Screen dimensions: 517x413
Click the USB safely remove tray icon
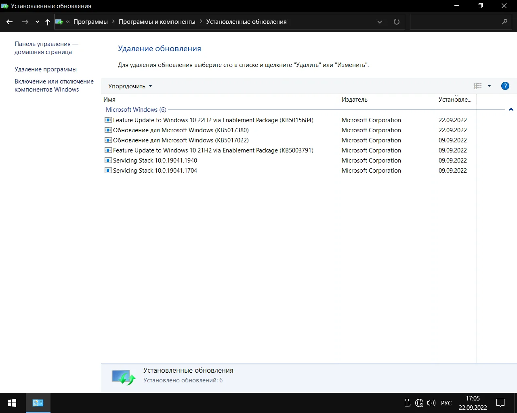(x=407, y=403)
